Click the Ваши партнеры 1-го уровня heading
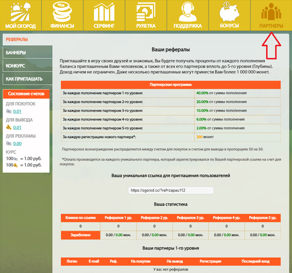292x273 pixels. [x=171, y=248]
